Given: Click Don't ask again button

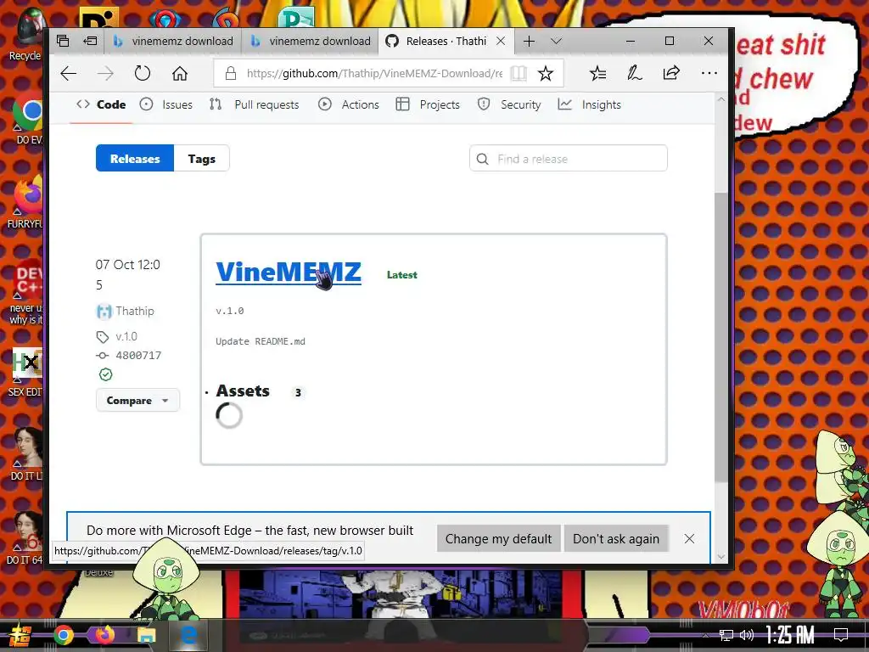Looking at the screenshot, I should pyautogui.click(x=616, y=539).
